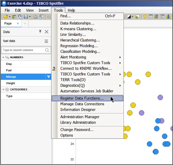Add a new page with plus tab
Screen dimensions: 173x165
click(x=25, y=23)
